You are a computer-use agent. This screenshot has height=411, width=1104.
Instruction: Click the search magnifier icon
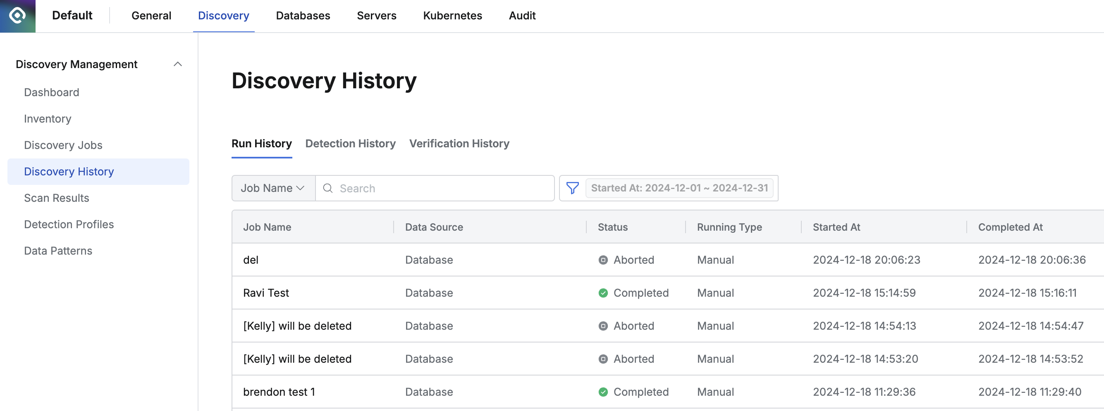click(x=328, y=188)
